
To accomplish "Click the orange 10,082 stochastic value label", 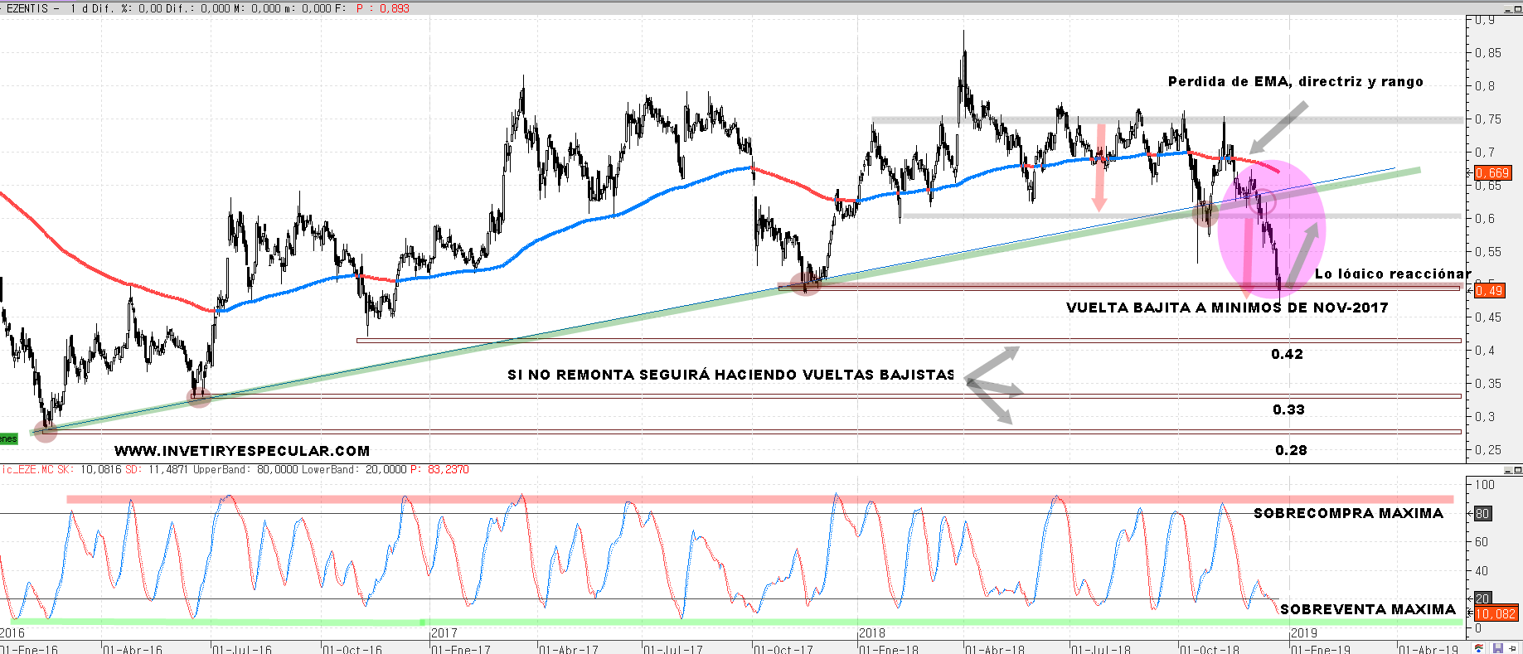I will click(x=1496, y=614).
